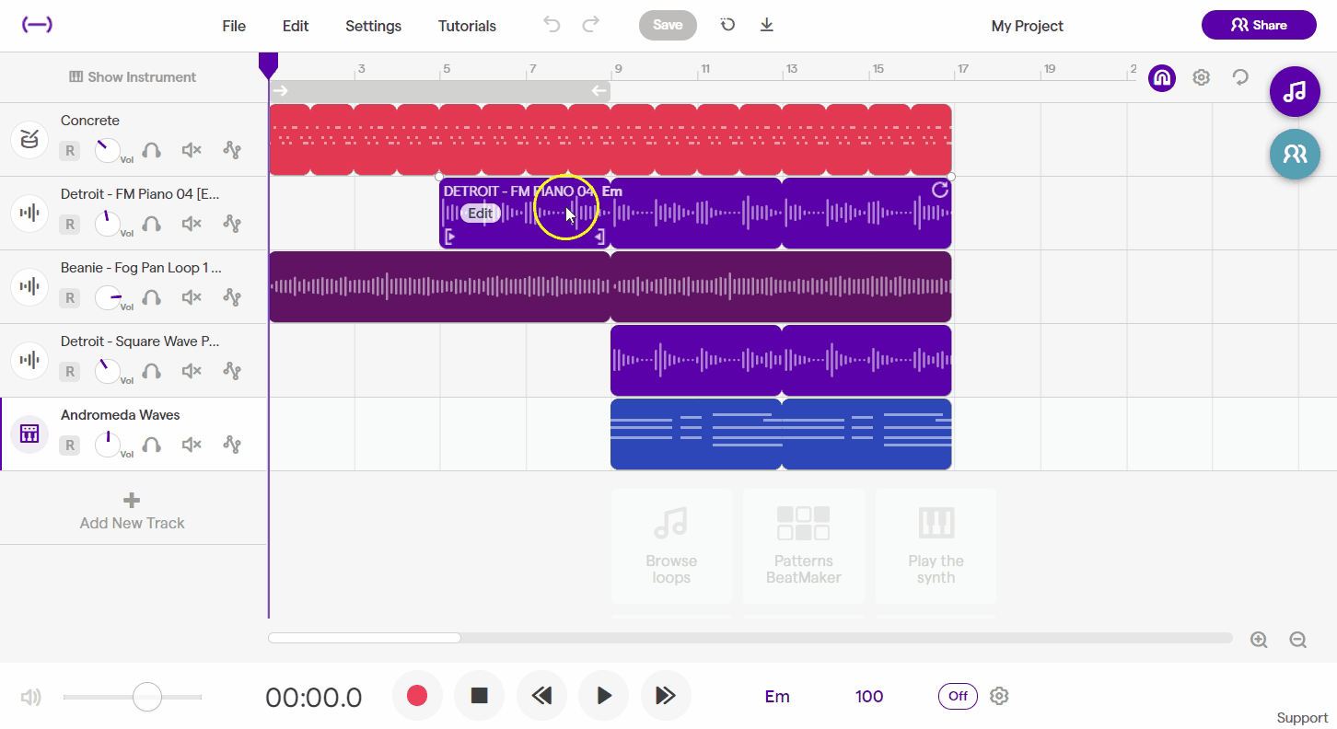Mute the Detroit - Square Wave track
Screen dimensions: 1337x729
[191, 371]
